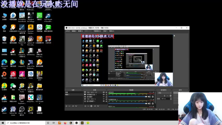This screenshot has width=222, height=125.
Task: Open Windows Start menu
Action: (x=3, y=123)
